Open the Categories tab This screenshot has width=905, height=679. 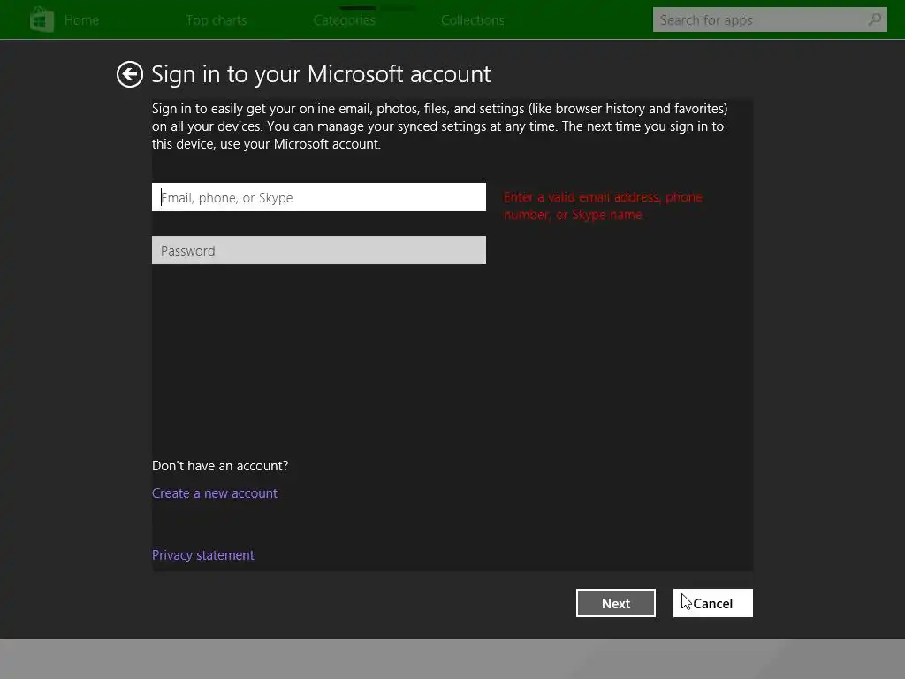[345, 20]
